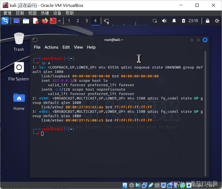Click the terminal title bar window icon
The image size is (222, 189).
35,40
